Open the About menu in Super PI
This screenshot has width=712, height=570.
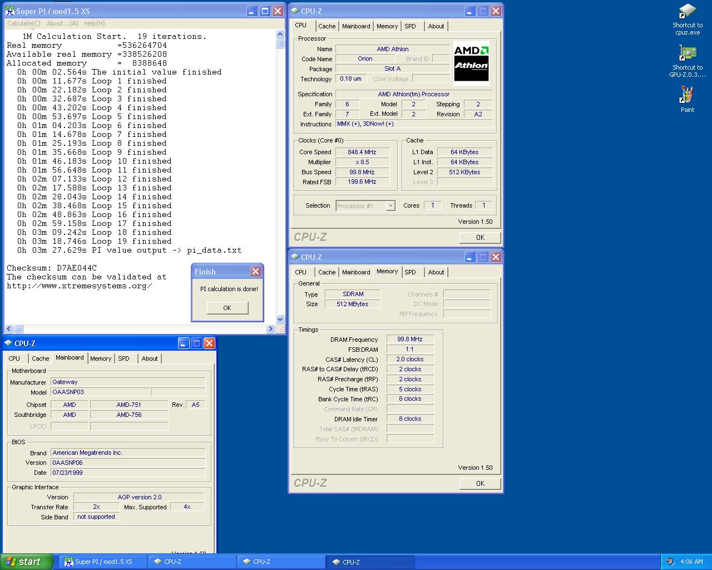tap(62, 23)
